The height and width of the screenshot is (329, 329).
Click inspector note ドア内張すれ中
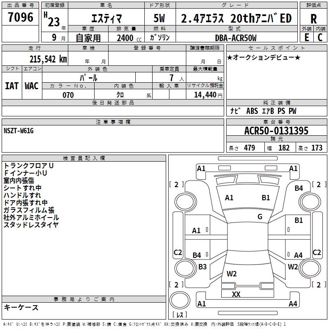pyautogui.click(x=25, y=202)
